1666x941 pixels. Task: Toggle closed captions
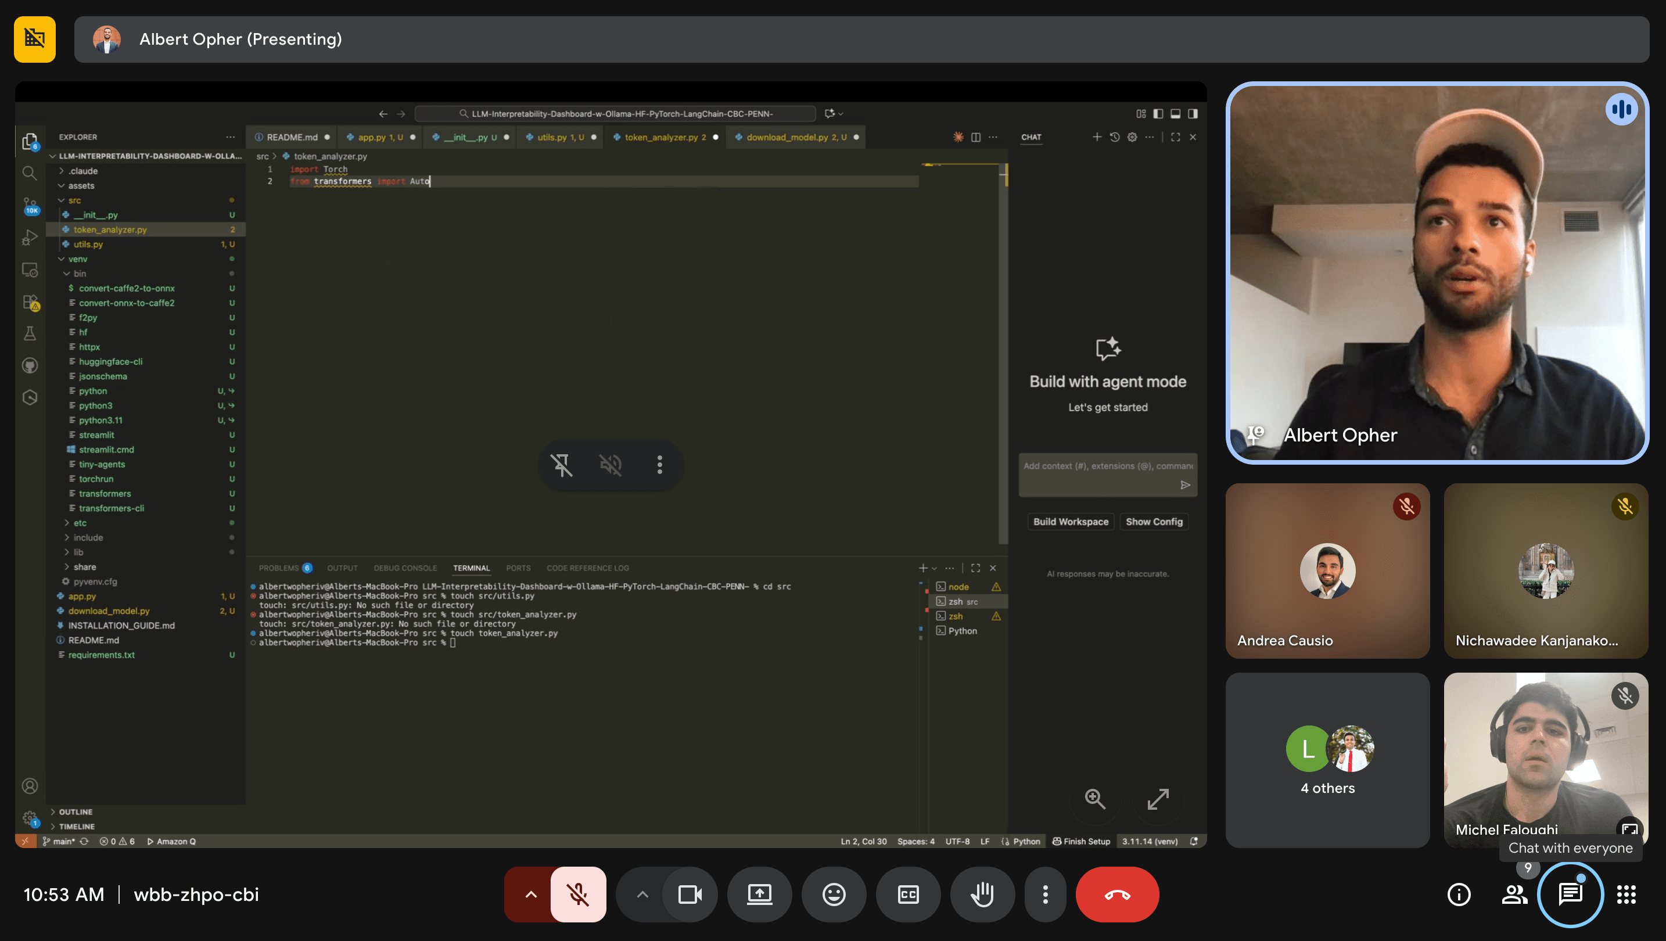(x=908, y=895)
